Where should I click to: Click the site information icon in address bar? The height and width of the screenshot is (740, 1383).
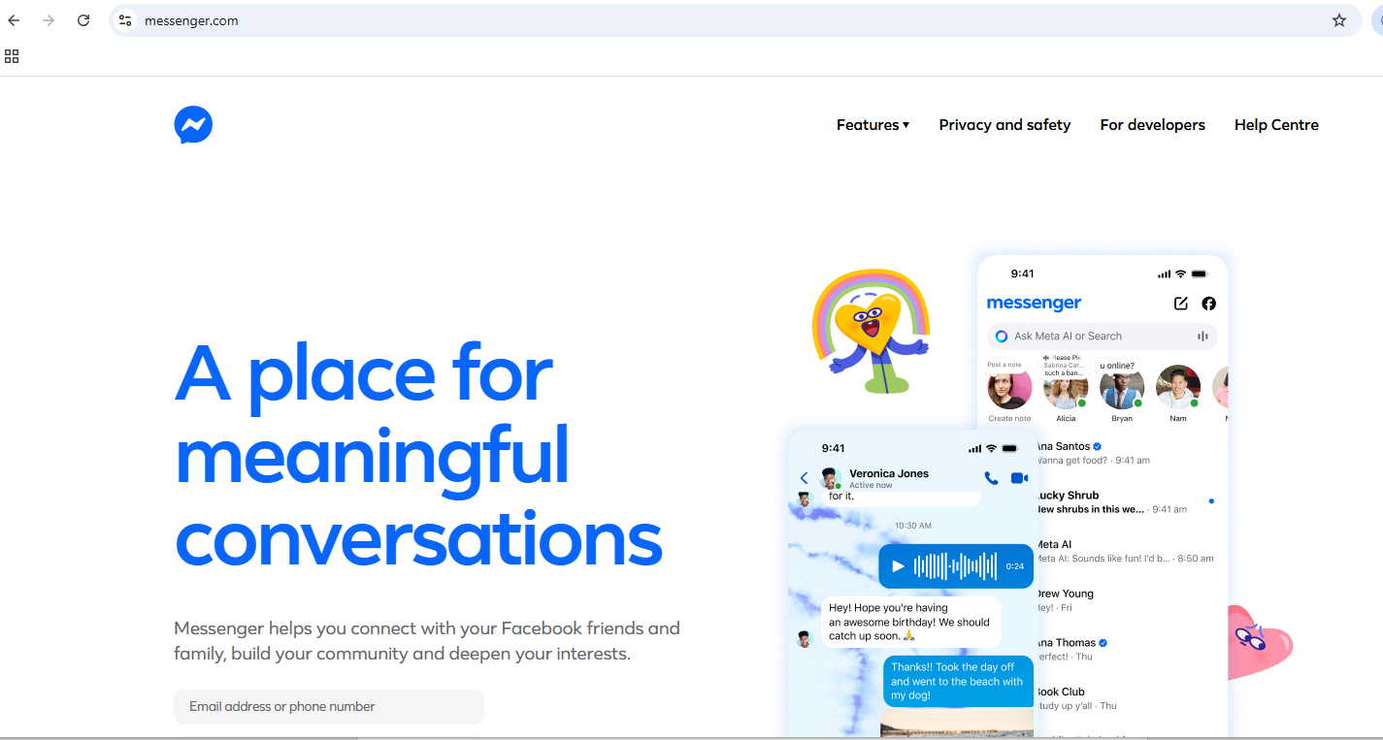click(125, 20)
